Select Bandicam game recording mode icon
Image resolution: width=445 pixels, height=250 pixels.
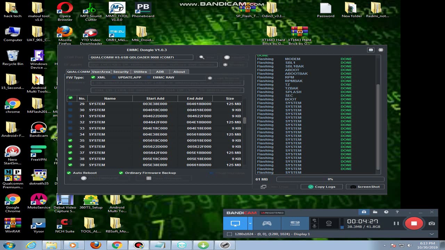pos(267,224)
